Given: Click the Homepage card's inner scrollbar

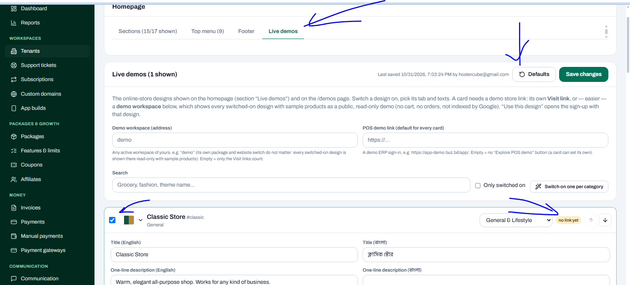Looking at the screenshot, I should pos(606,31).
